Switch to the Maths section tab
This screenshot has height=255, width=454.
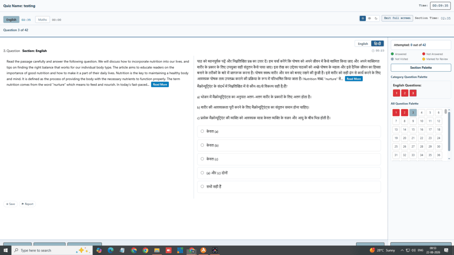coord(42,19)
